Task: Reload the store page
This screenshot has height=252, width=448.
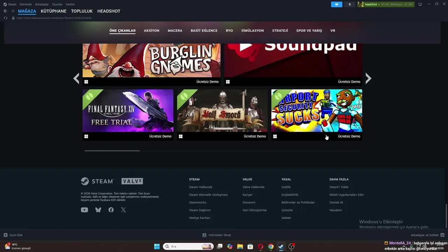Action: pyautogui.click(x=5, y=18)
